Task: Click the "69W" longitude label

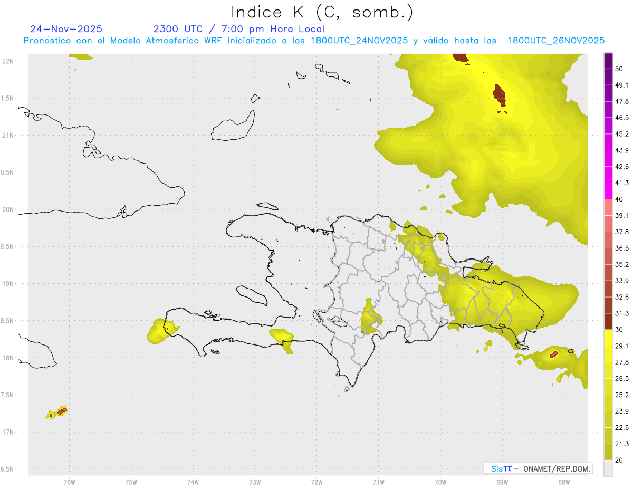Action: click(x=502, y=482)
